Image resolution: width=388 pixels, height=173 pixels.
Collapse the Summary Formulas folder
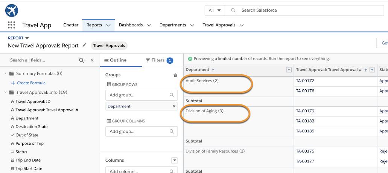click(x=5, y=73)
